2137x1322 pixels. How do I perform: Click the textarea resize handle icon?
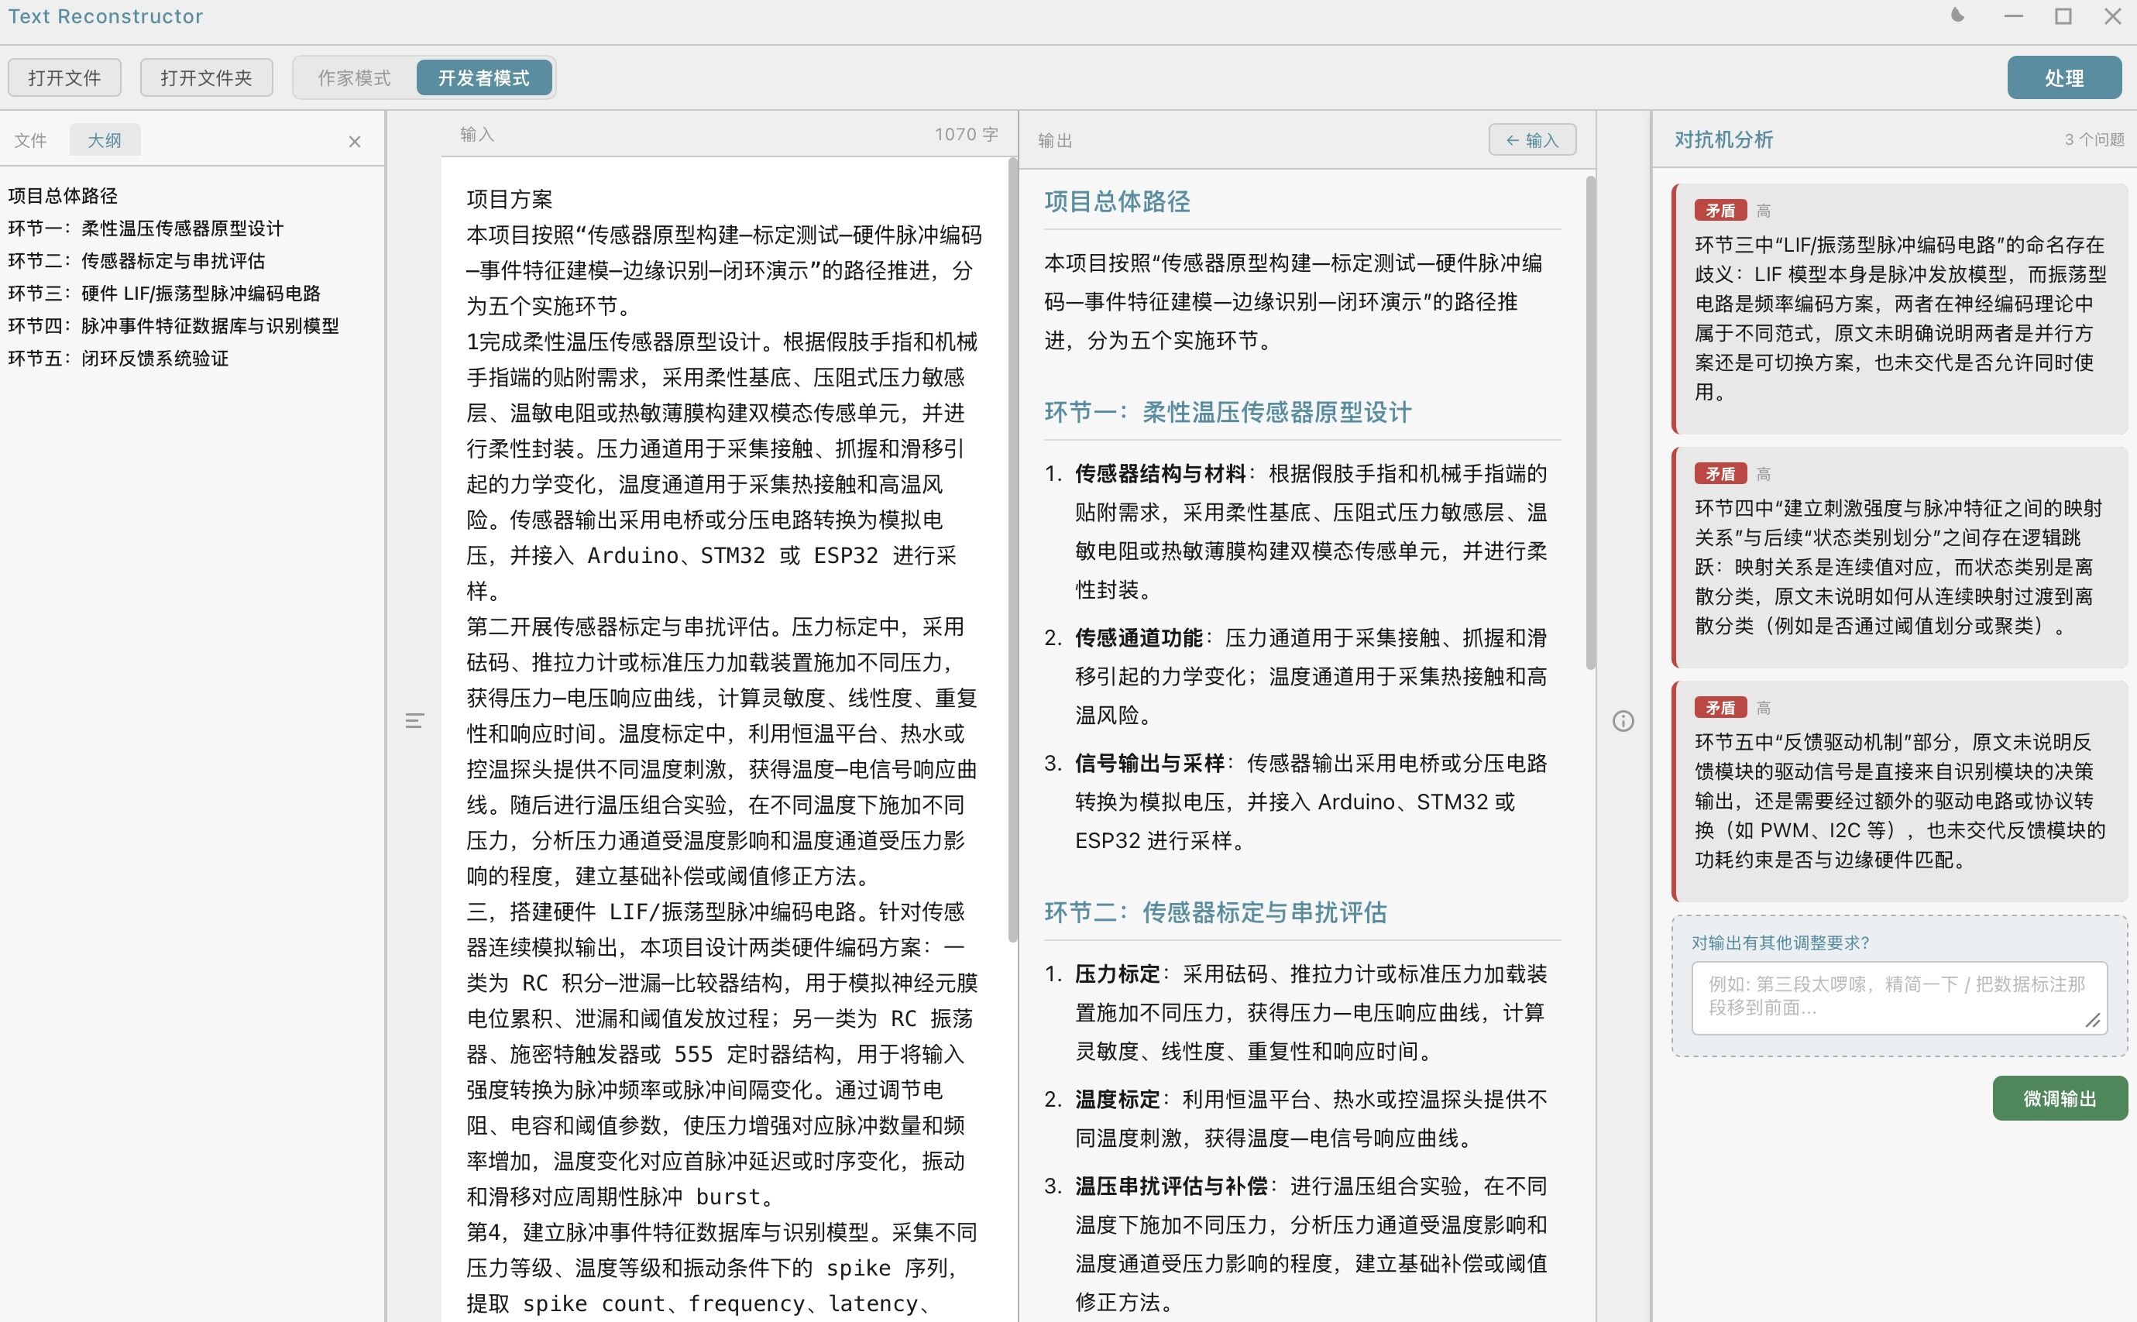[x=2092, y=1021]
